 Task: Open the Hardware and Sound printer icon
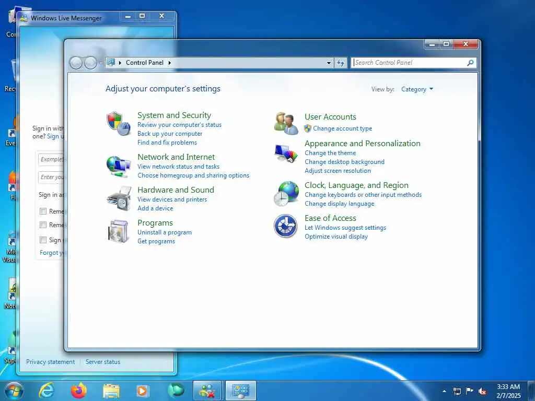pyautogui.click(x=119, y=198)
